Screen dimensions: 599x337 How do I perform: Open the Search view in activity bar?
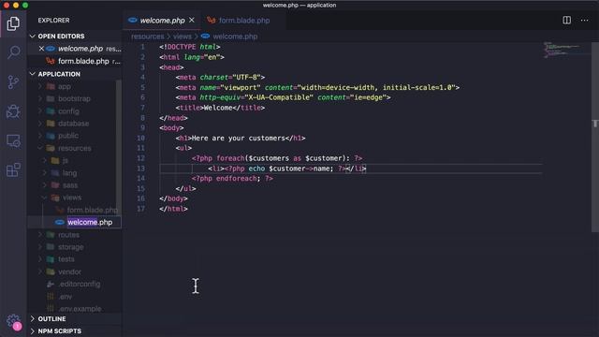pos(14,52)
